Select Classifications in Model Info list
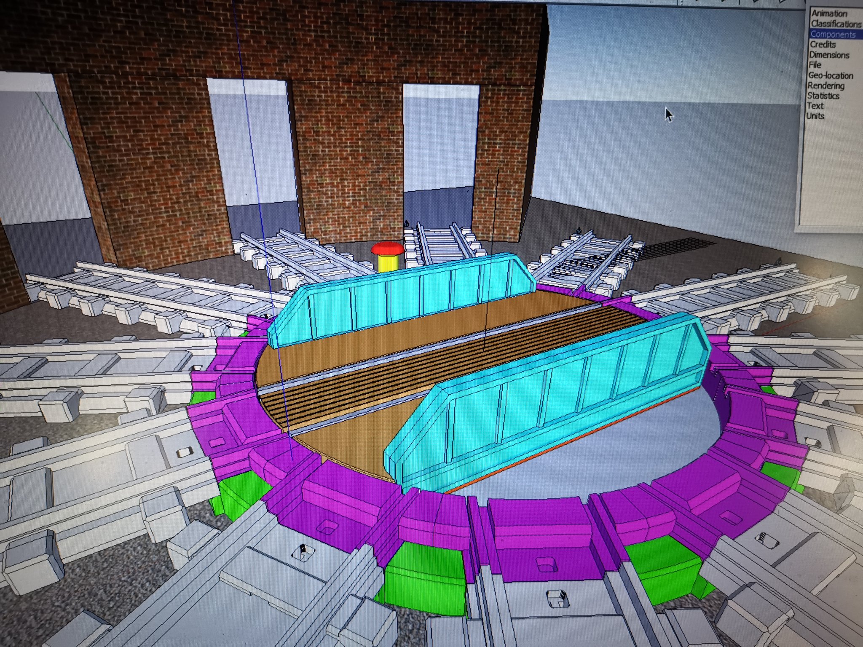The height and width of the screenshot is (647, 863). pos(836,24)
